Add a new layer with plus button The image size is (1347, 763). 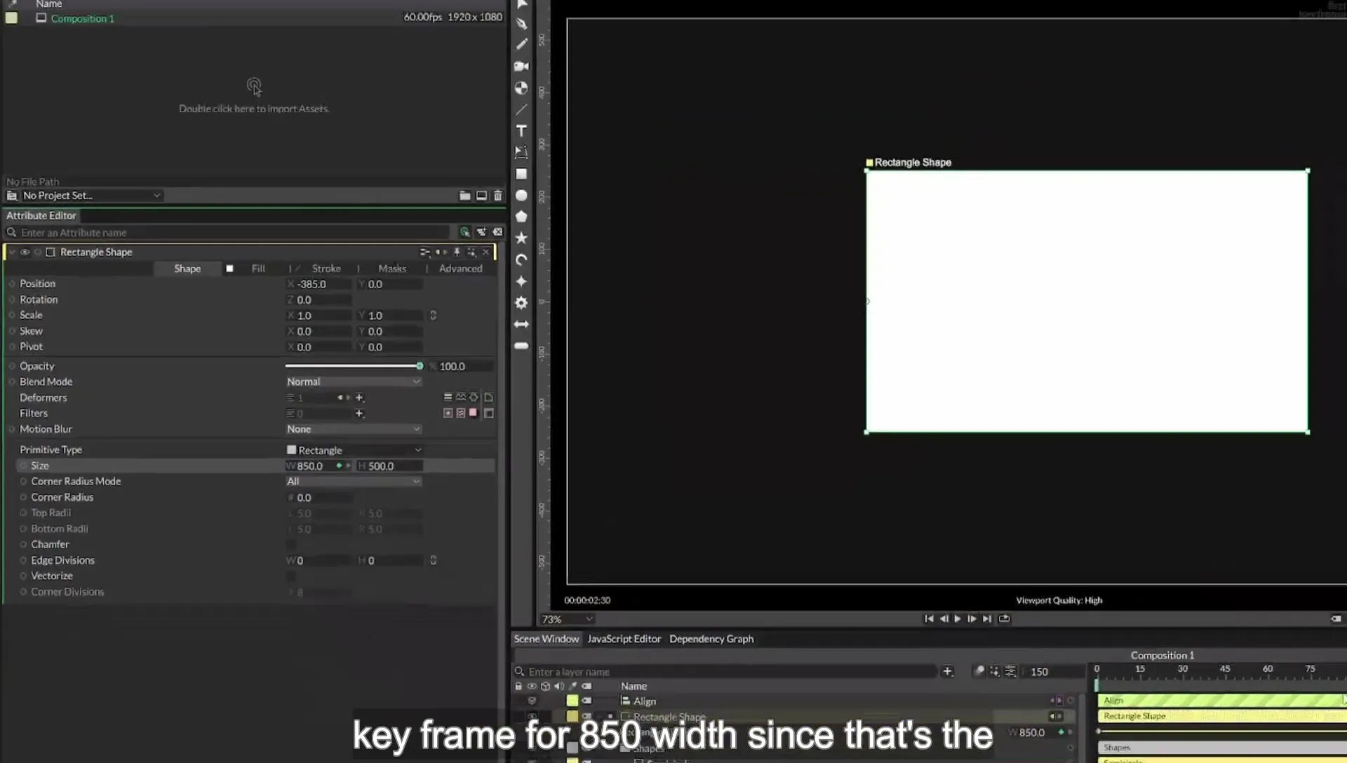pos(947,672)
